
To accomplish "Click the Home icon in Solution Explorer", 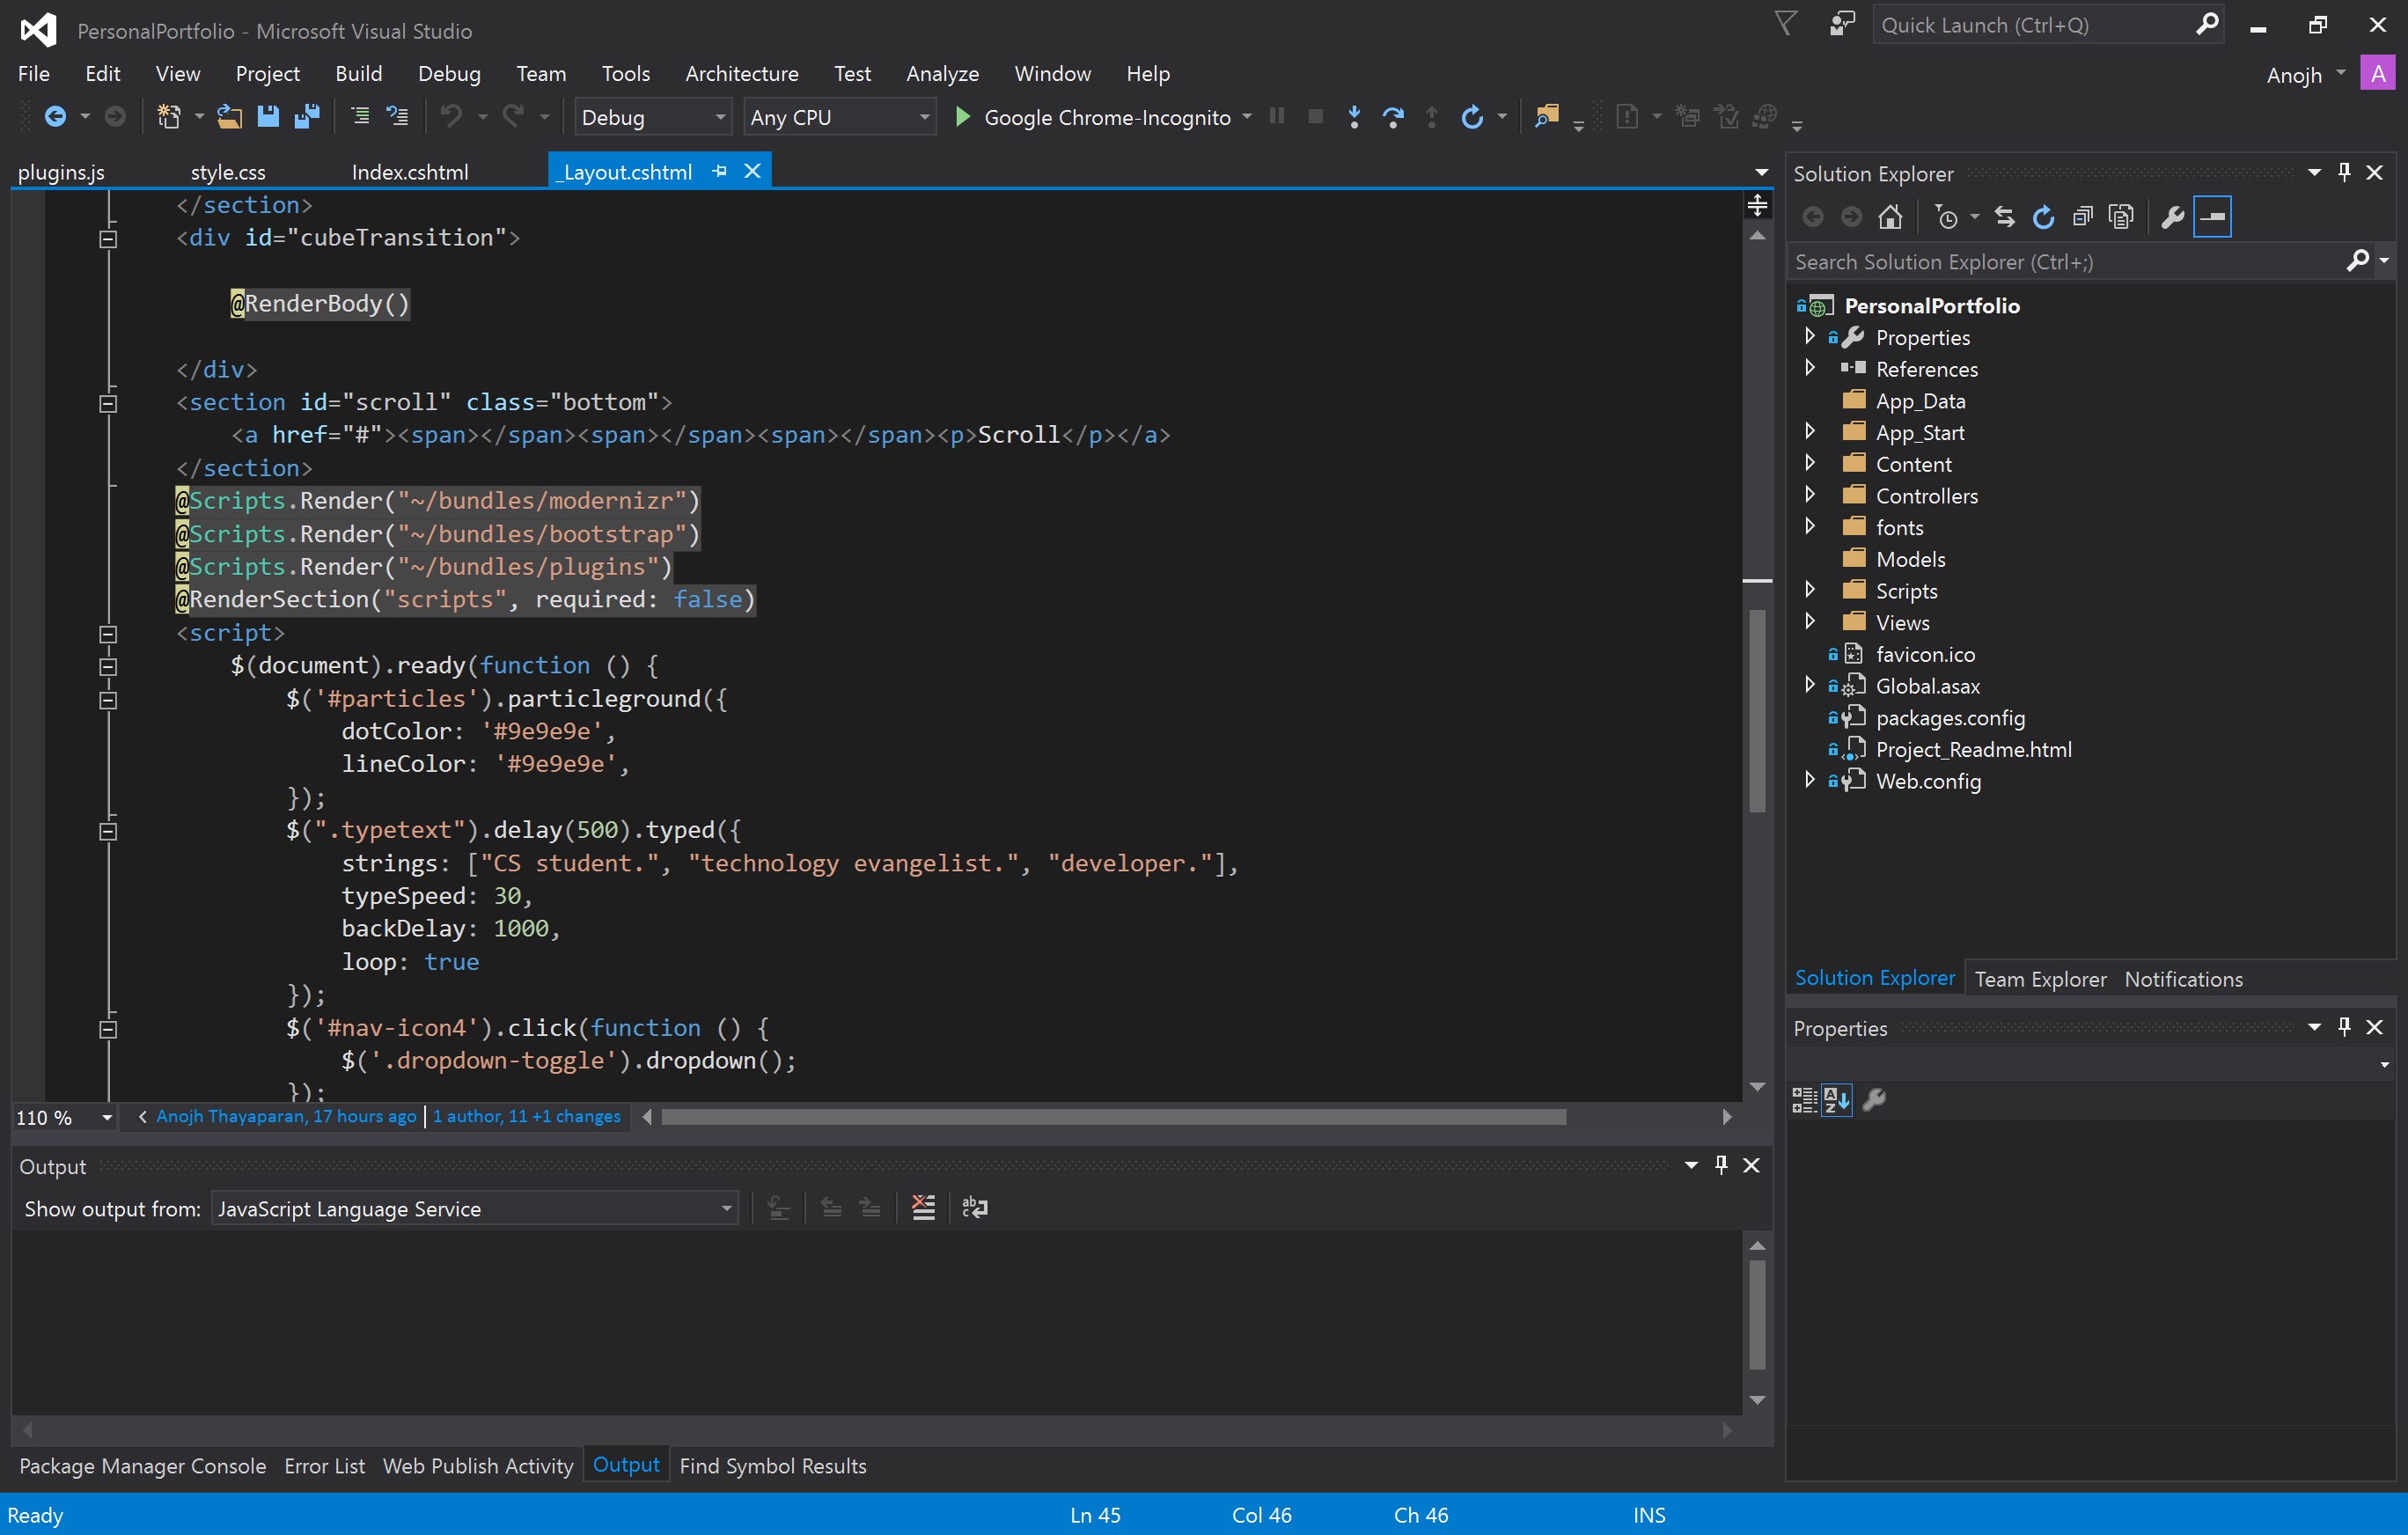I will coord(1890,216).
